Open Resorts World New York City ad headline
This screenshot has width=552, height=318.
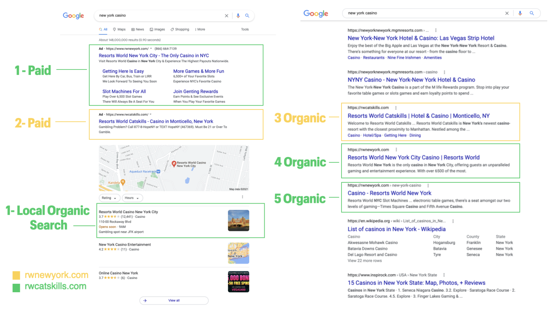[x=154, y=56]
